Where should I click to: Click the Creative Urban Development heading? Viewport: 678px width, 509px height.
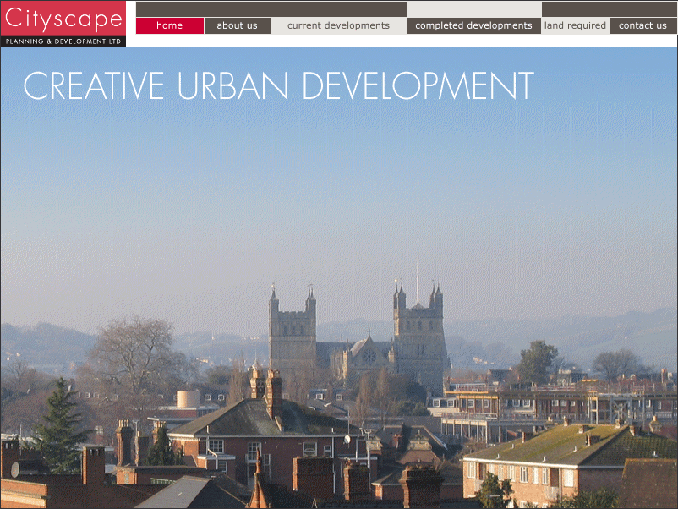(278, 86)
